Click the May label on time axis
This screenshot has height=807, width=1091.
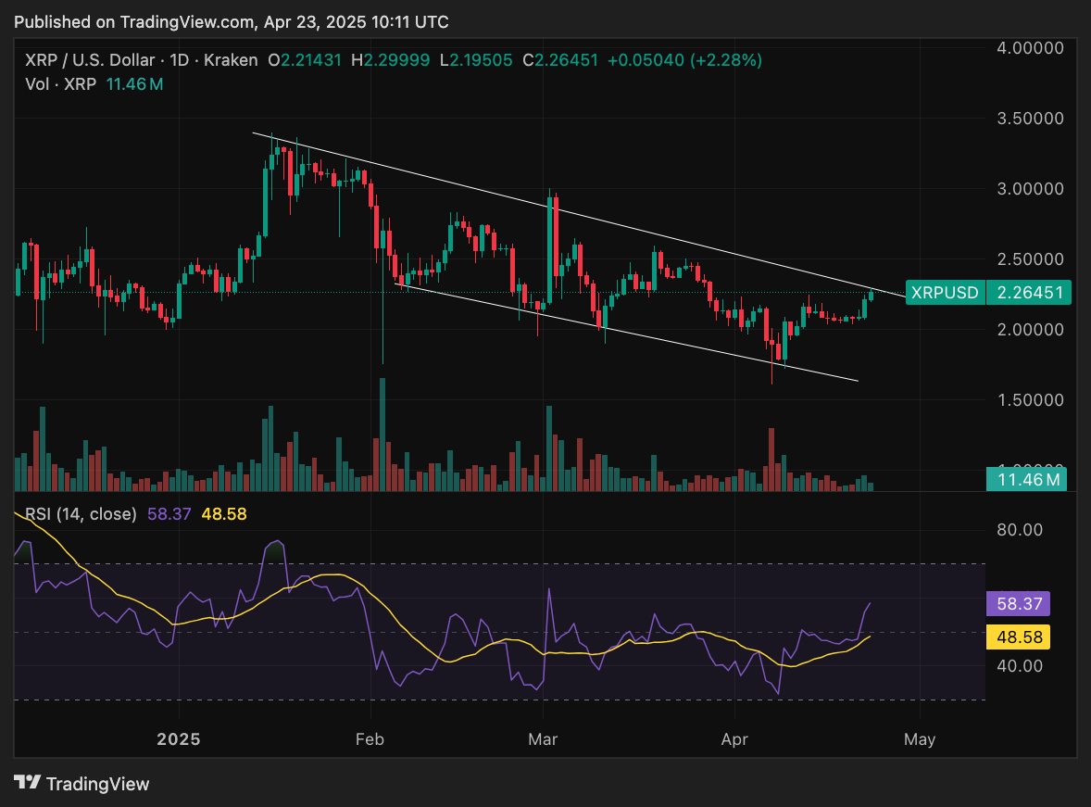click(919, 739)
